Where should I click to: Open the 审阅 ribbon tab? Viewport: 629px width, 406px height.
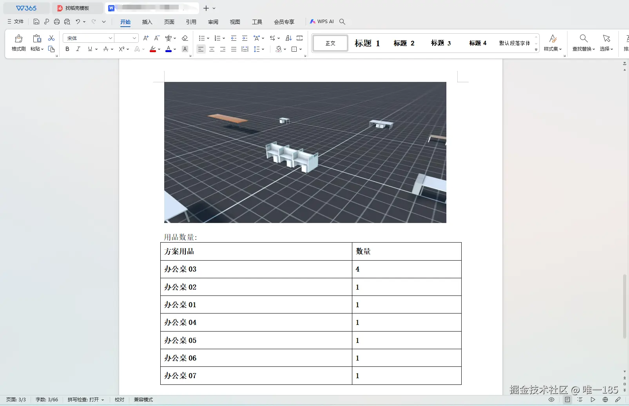(213, 22)
